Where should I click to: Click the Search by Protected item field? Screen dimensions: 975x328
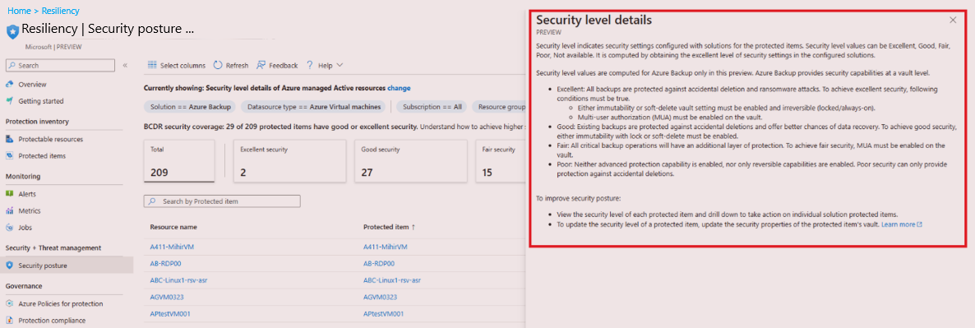pyautogui.click(x=222, y=201)
